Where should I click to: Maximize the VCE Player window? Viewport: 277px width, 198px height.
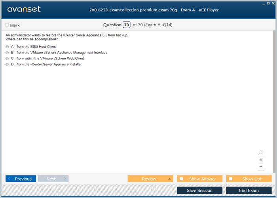click(x=268, y=3)
